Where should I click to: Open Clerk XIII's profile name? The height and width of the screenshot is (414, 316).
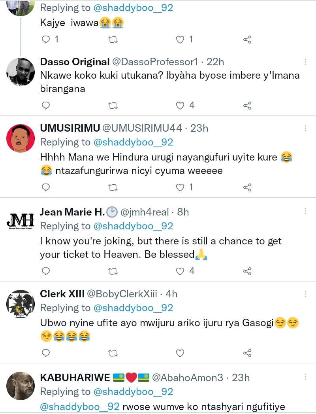point(62,294)
